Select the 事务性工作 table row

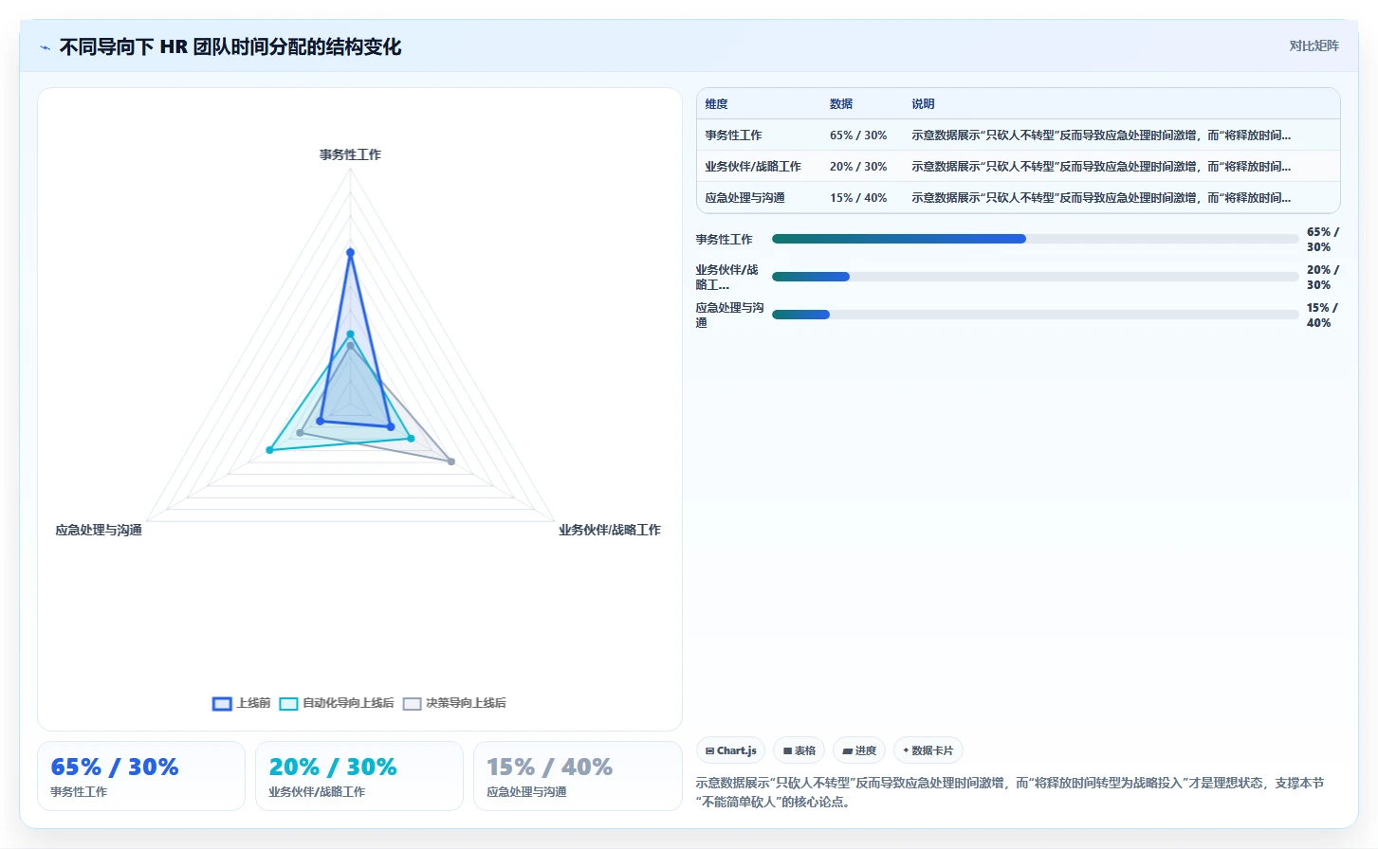[1018, 135]
